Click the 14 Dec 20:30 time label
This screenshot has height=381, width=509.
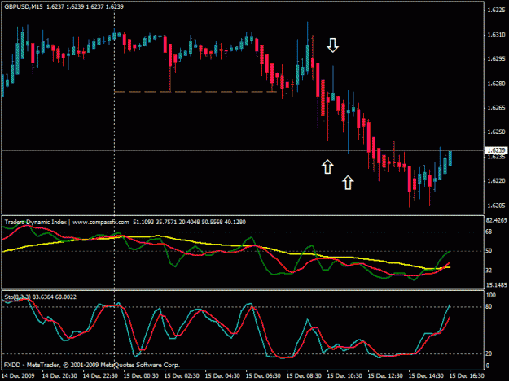tap(59, 376)
